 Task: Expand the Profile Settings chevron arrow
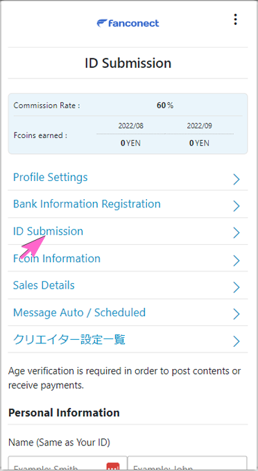point(237,180)
